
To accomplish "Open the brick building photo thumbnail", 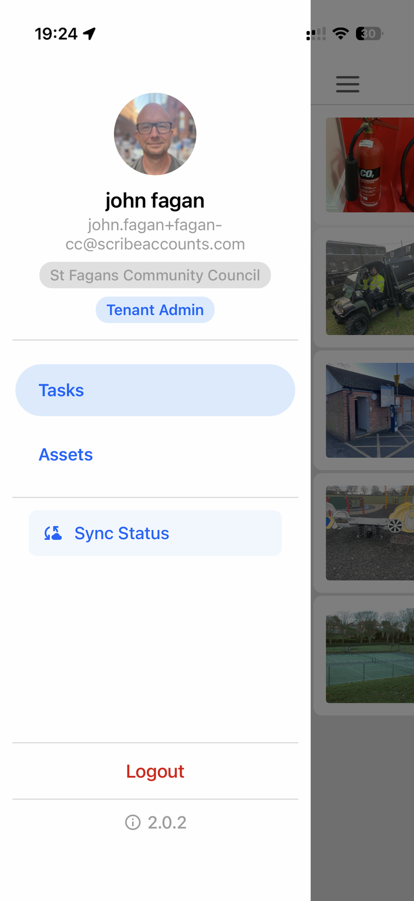I will click(x=370, y=410).
